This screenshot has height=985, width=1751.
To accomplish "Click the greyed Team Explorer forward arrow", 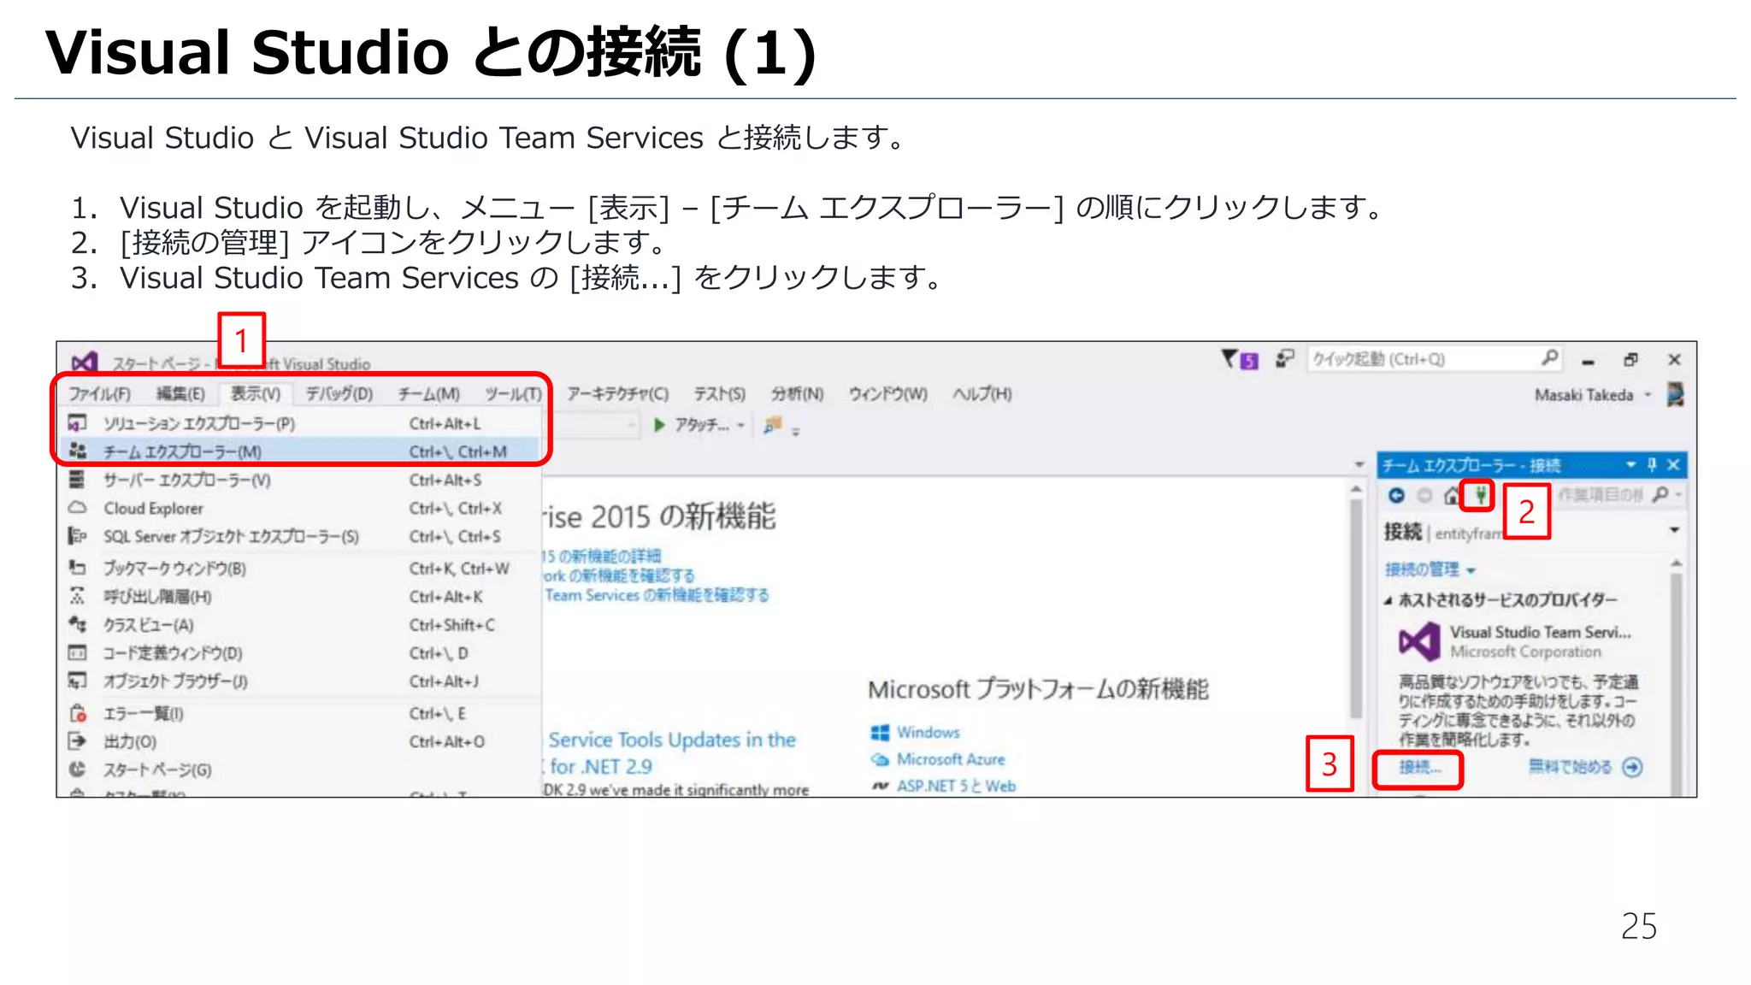I will [1424, 495].
